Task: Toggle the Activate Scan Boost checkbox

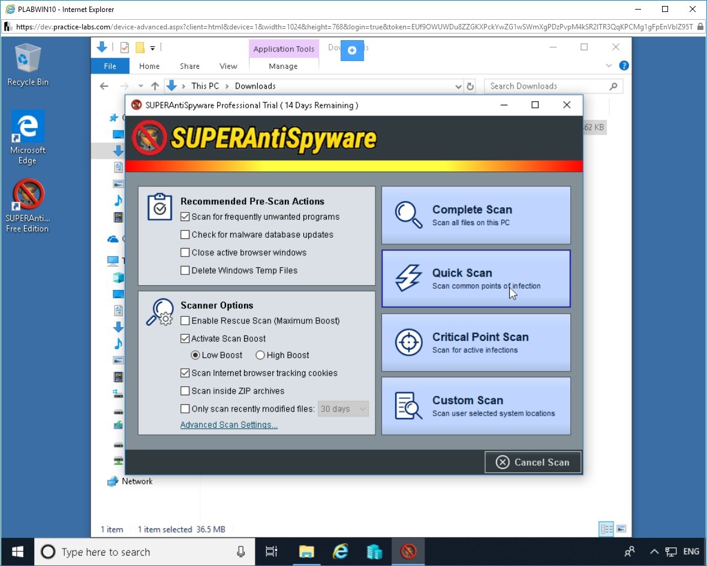Action: [185, 338]
